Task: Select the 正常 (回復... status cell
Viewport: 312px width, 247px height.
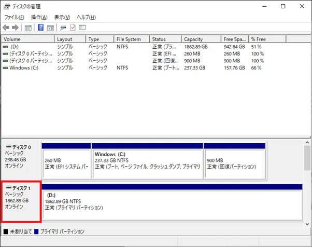Action: coord(165,61)
